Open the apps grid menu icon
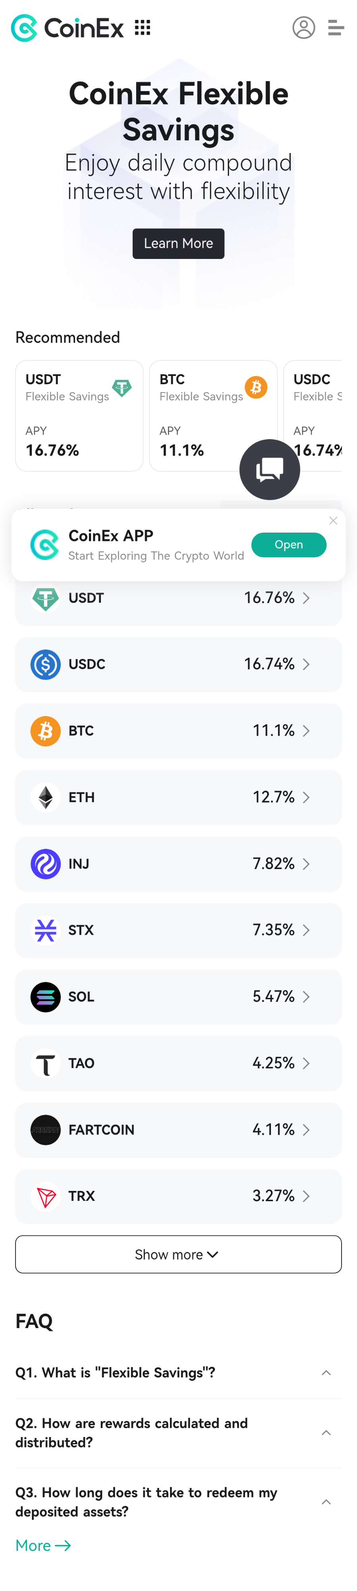357x1591 pixels. (143, 28)
